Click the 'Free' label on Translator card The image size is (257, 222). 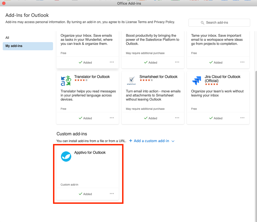(63, 109)
